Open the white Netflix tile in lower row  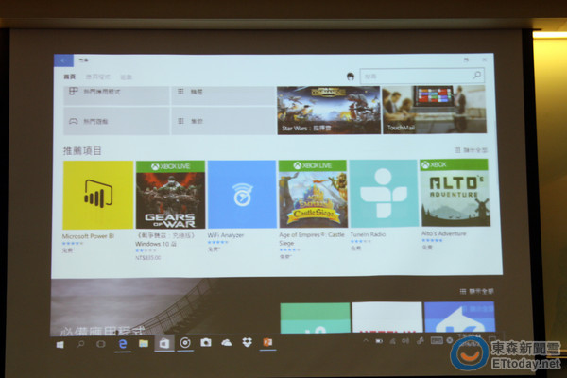click(387, 317)
